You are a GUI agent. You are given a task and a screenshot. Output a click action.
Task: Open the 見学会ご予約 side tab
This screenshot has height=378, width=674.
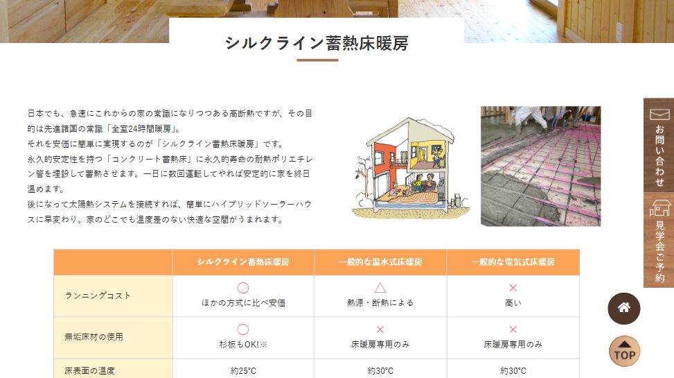point(659,240)
